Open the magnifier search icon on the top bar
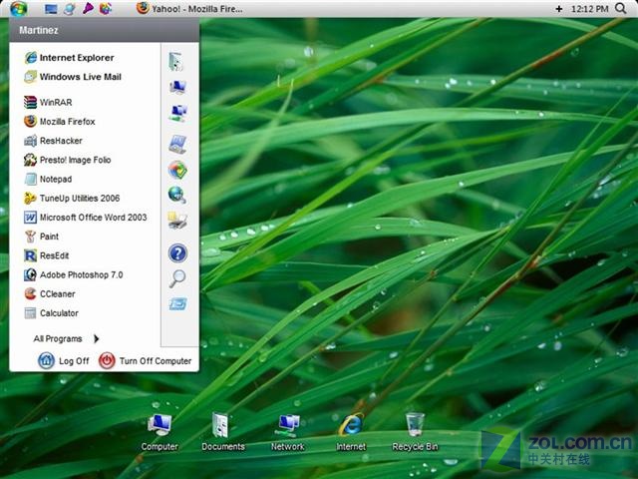638x479 pixels. click(x=620, y=8)
